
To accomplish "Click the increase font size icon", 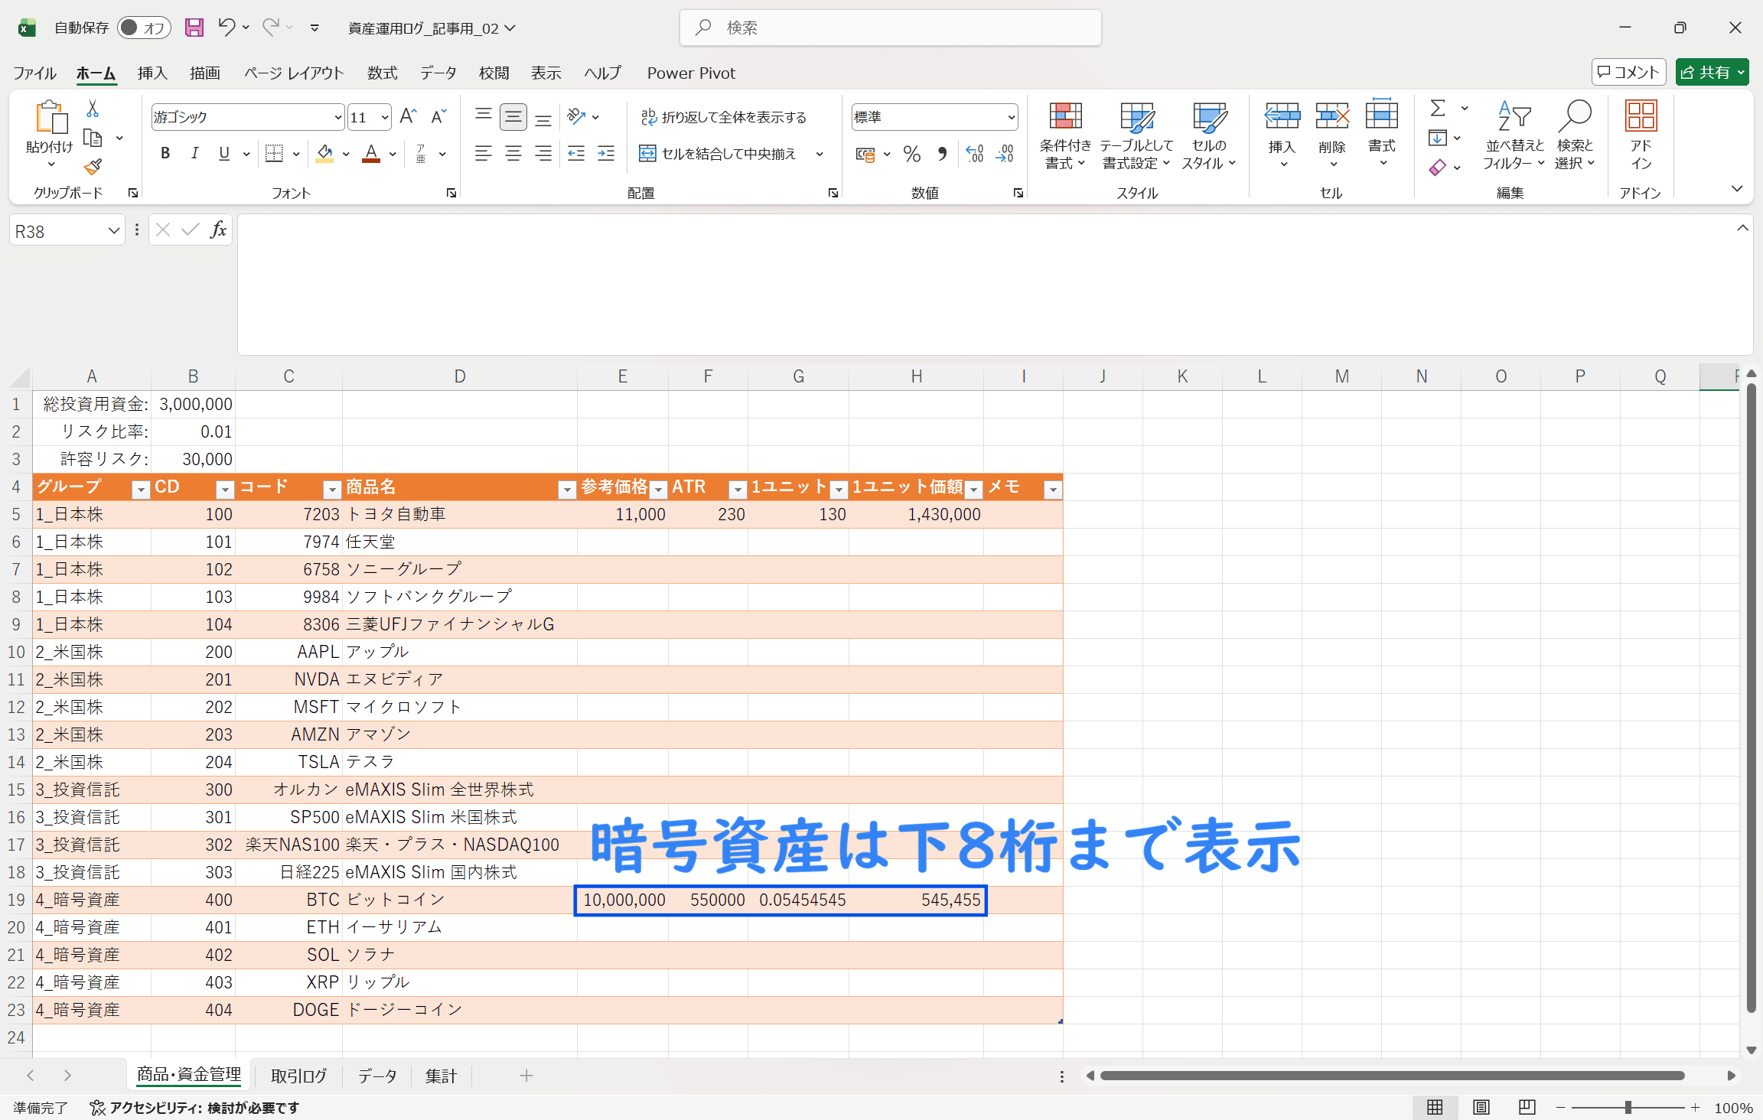I will (408, 116).
